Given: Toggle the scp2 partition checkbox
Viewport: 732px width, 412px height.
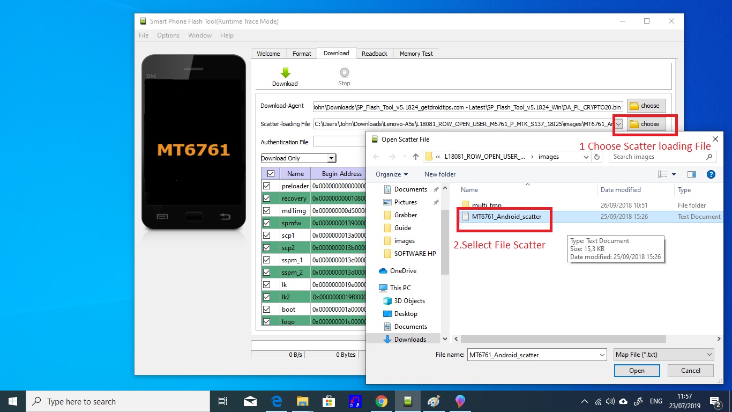Looking at the screenshot, I should point(267,248).
